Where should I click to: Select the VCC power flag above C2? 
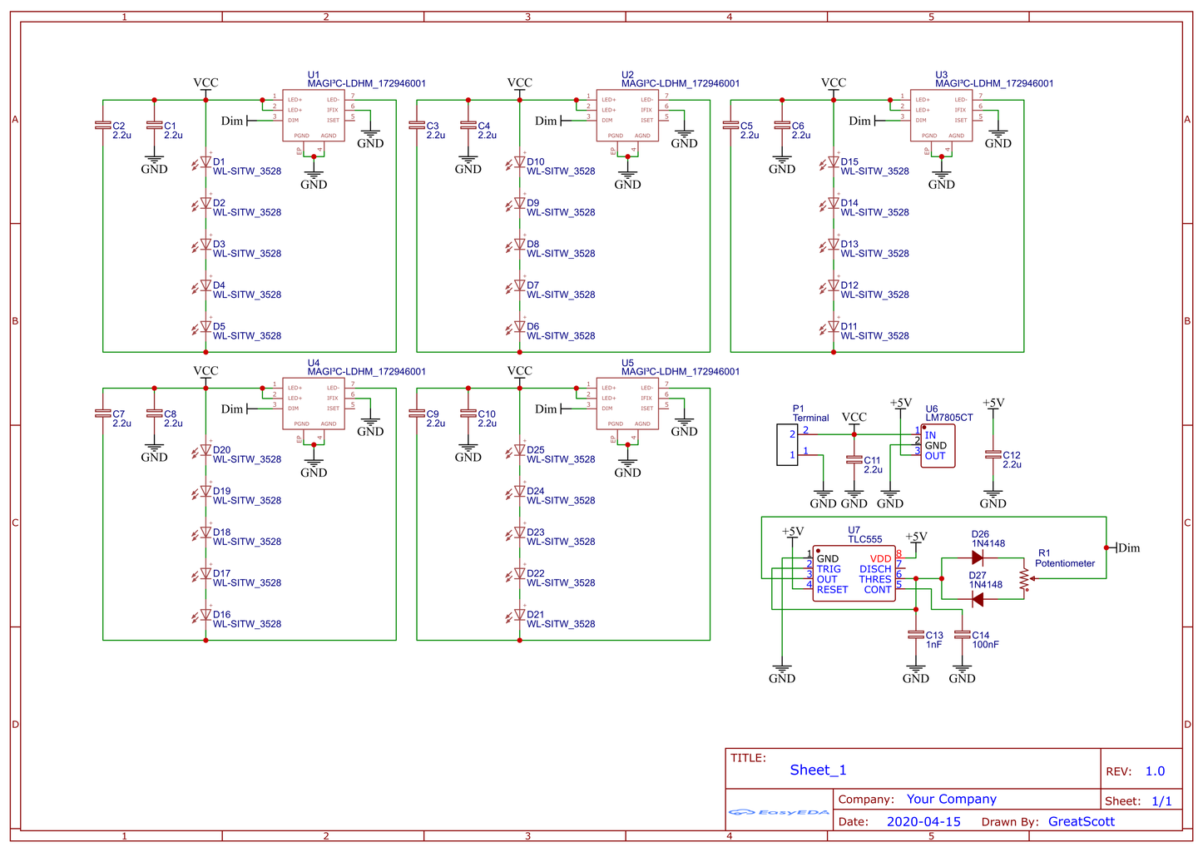[x=205, y=82]
